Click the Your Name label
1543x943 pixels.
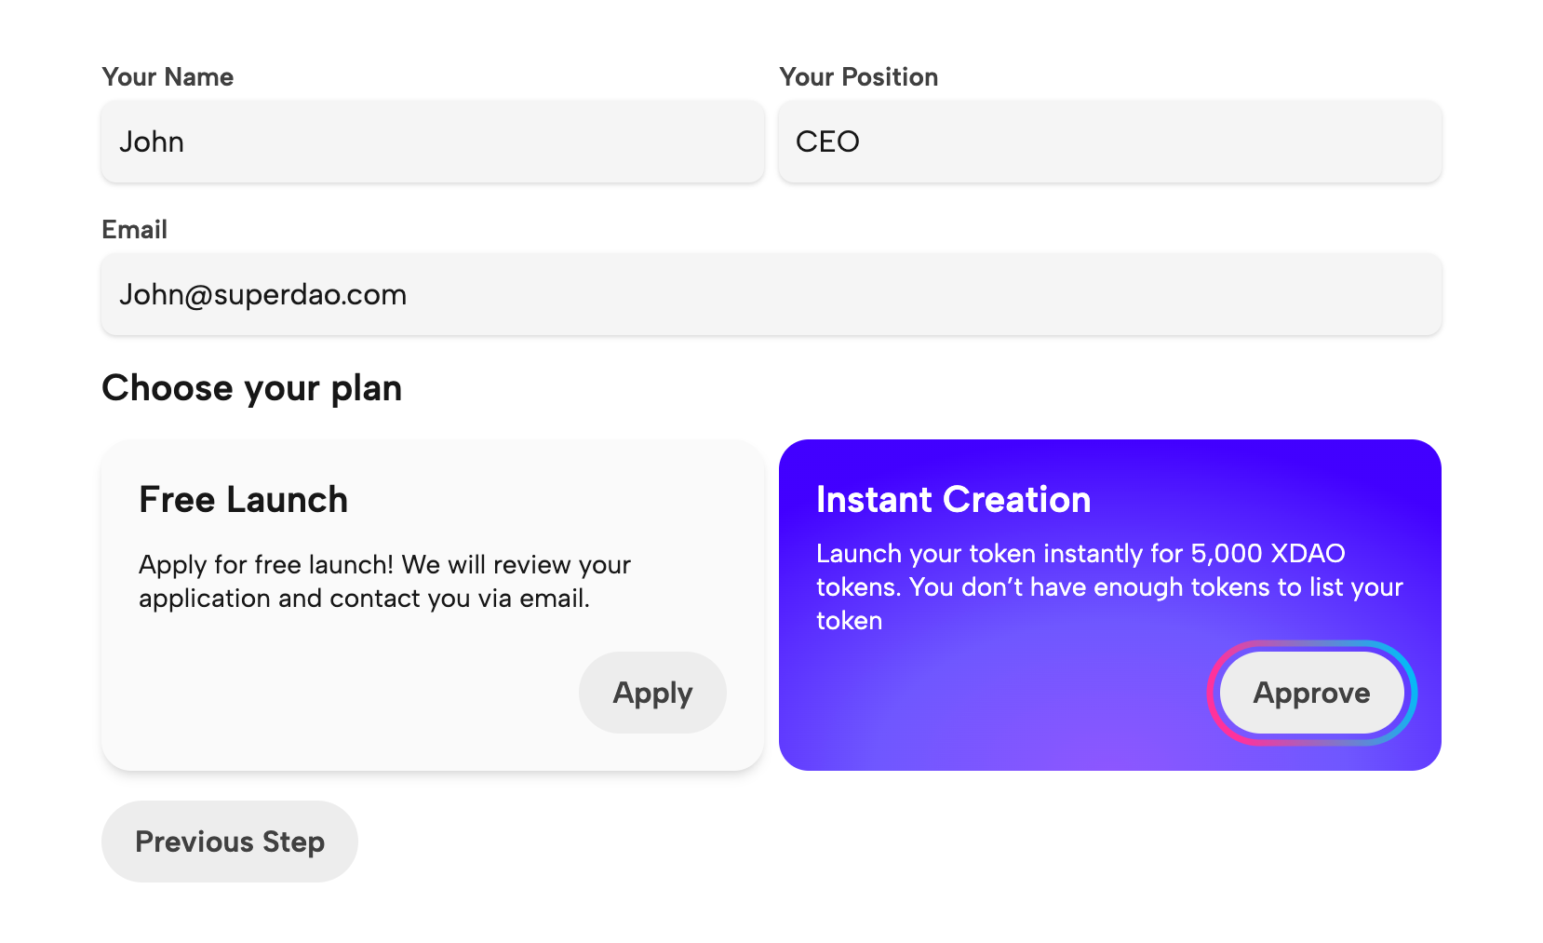pos(168,77)
